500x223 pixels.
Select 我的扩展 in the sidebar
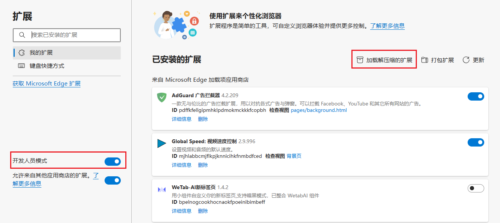tap(67, 53)
